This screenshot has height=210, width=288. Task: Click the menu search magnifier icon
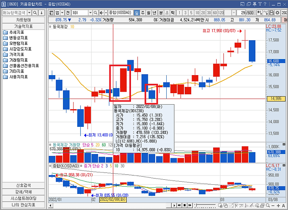(x=35, y=13)
